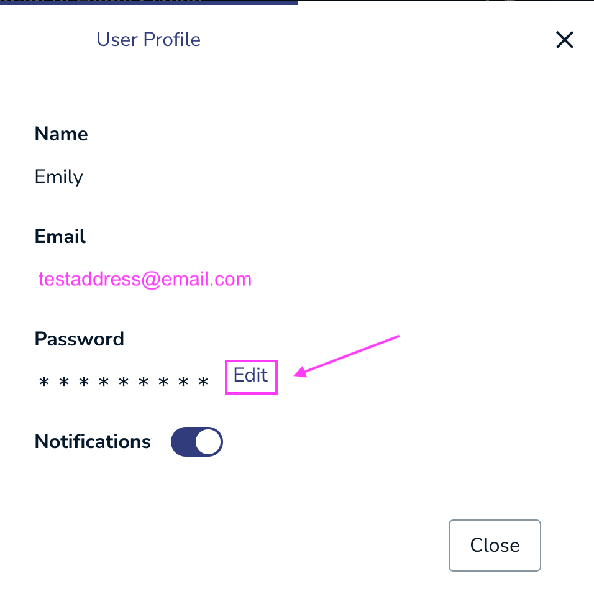Click the masked password asterisks
Screen dimensions: 594x604
pos(124,382)
